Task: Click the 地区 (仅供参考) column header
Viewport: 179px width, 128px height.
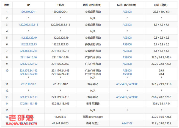Action: point(92,5)
